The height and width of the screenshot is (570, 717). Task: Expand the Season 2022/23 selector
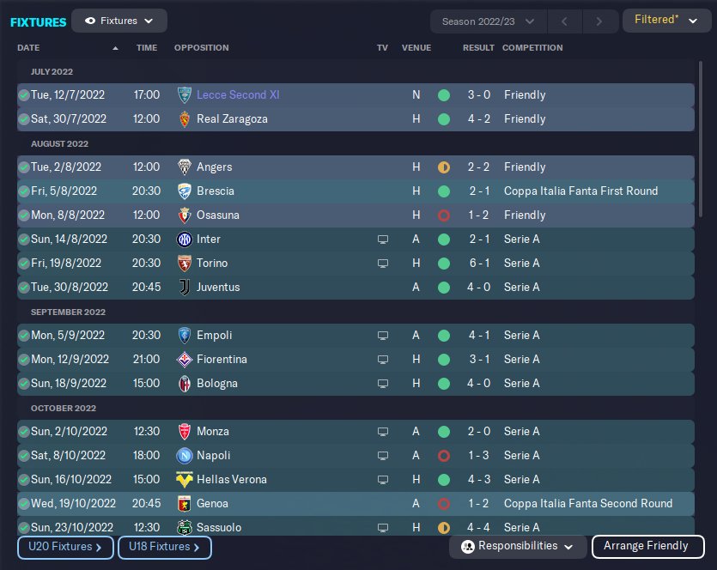[489, 21]
